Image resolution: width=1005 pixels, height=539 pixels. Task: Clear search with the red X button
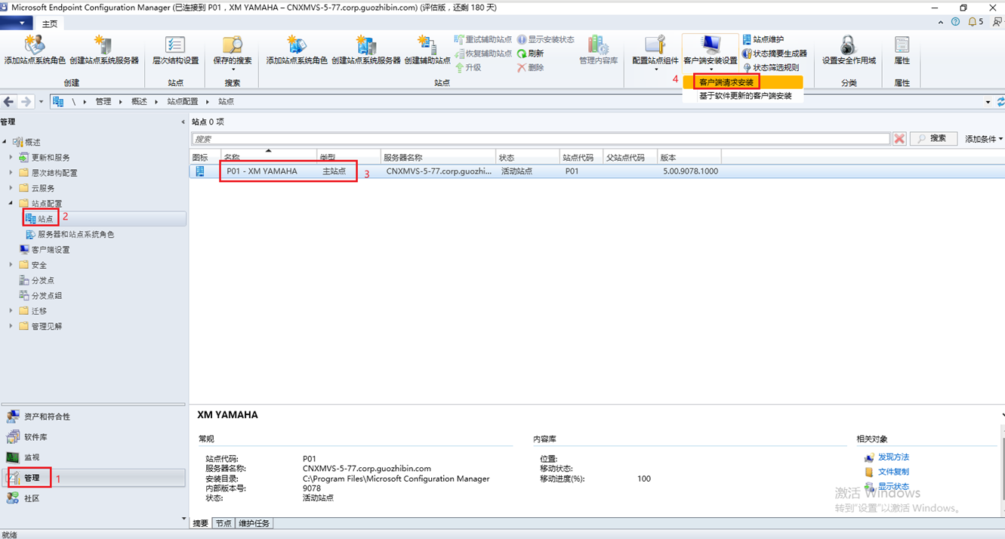(899, 139)
